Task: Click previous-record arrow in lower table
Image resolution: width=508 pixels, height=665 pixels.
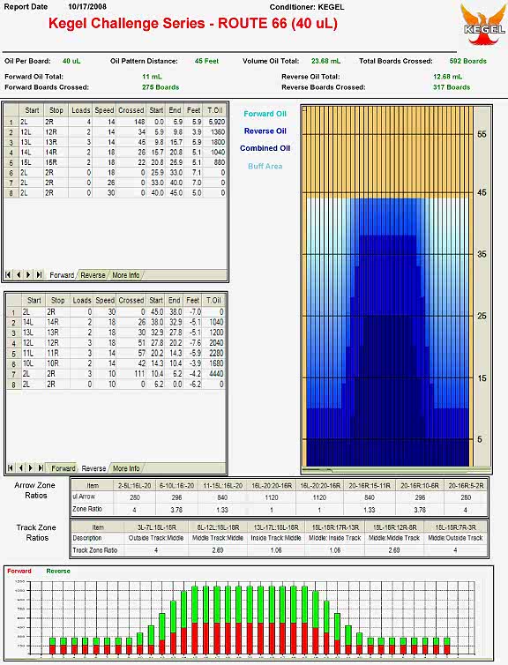Action: pyautogui.click(x=21, y=468)
